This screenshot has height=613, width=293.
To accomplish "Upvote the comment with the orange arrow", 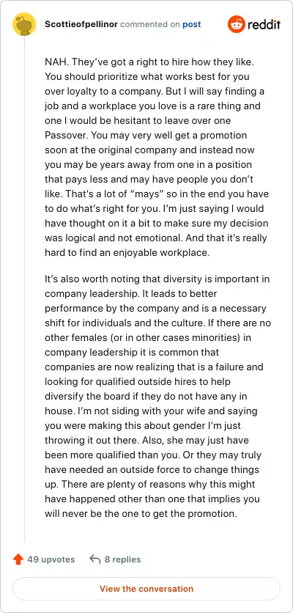I will click(18, 559).
